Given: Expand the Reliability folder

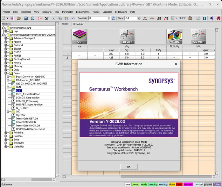Looking at the screenshot, I should pyautogui.click(x=6, y=133).
